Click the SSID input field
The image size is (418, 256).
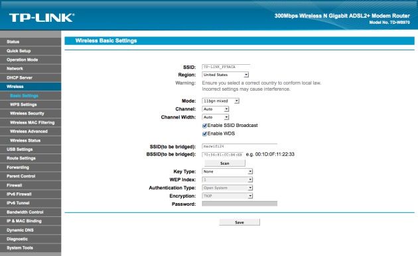point(226,67)
